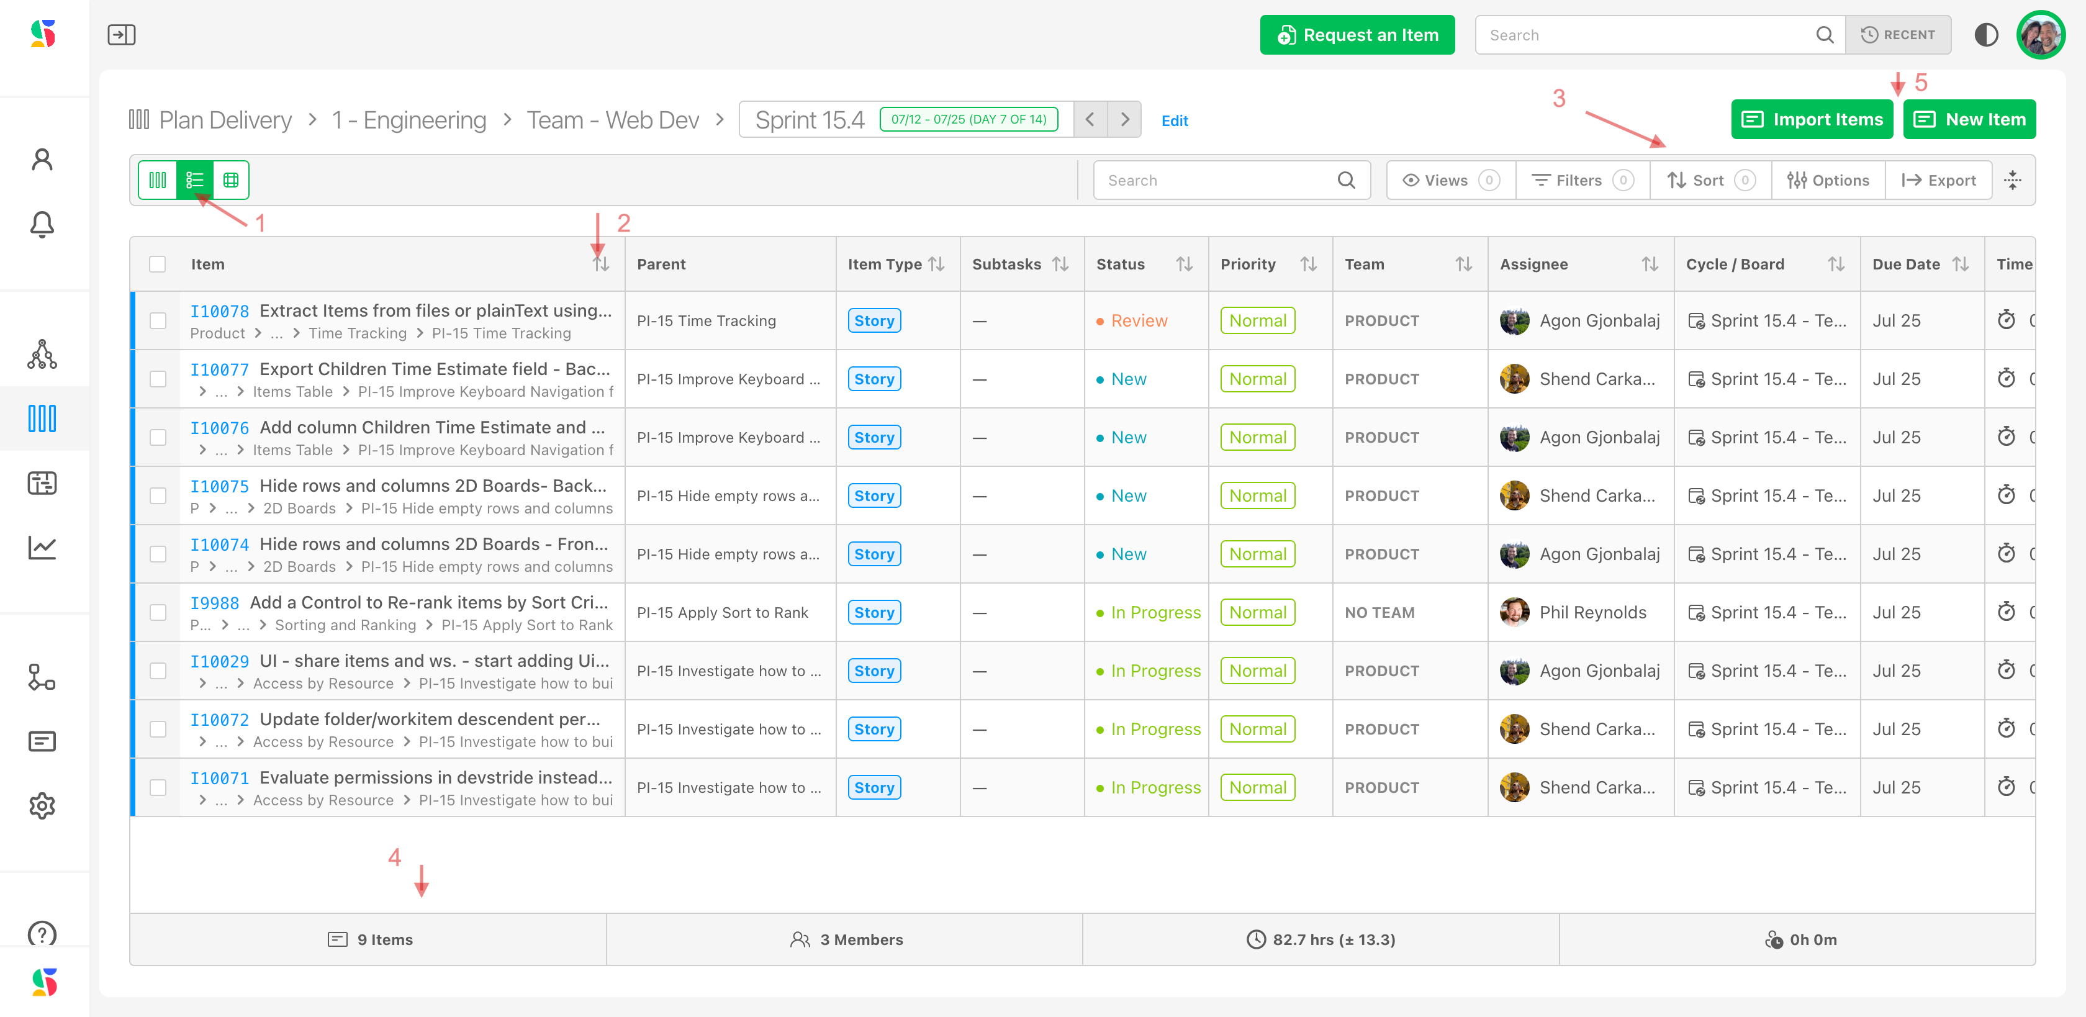
Task: Click the Edit sprint link
Action: click(1174, 120)
